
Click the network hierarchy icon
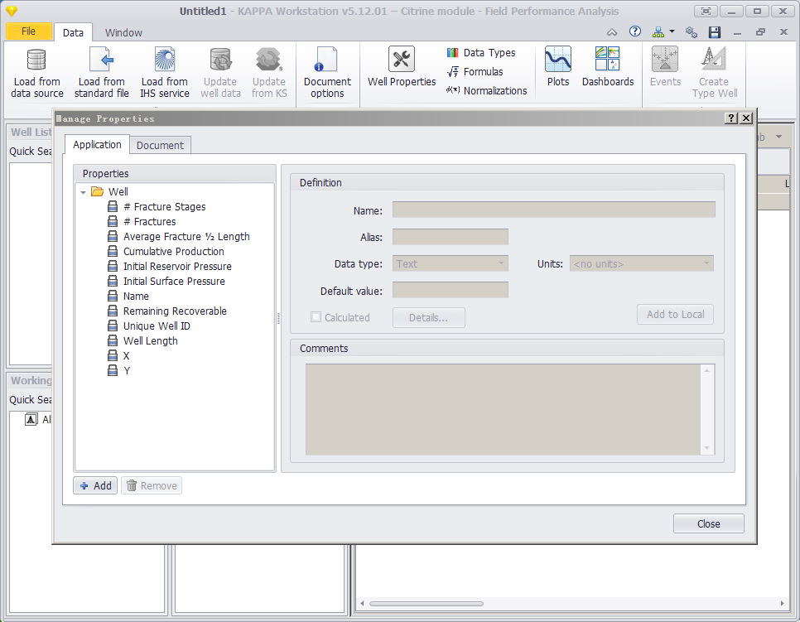pos(658,32)
